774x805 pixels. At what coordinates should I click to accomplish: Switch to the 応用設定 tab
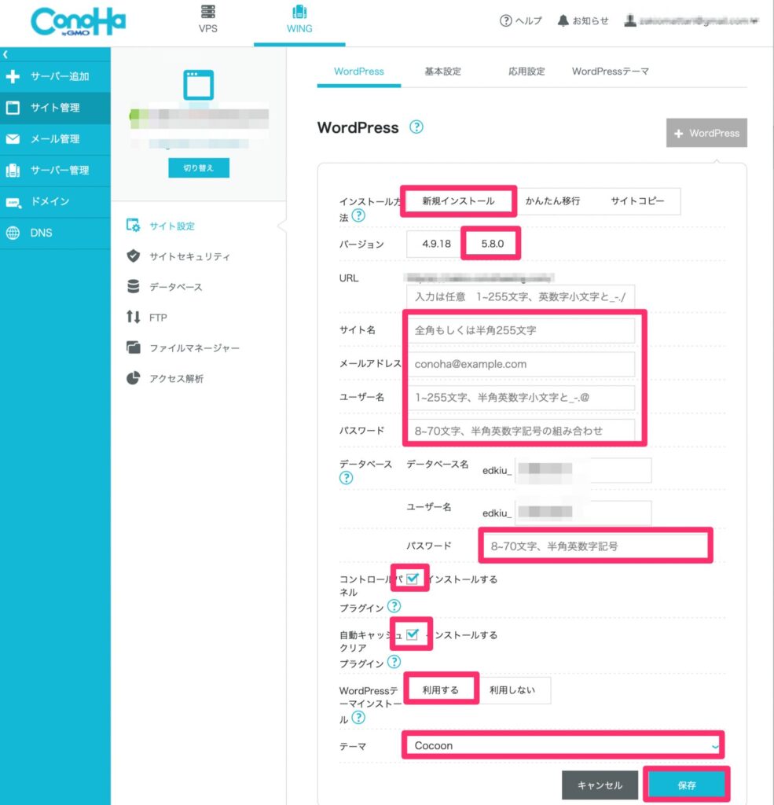(x=526, y=72)
